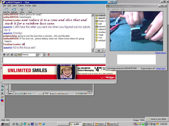The height and width of the screenshot is (126, 169).
Task: Select Fearless Leader in the member list
Action: coord(101,21)
